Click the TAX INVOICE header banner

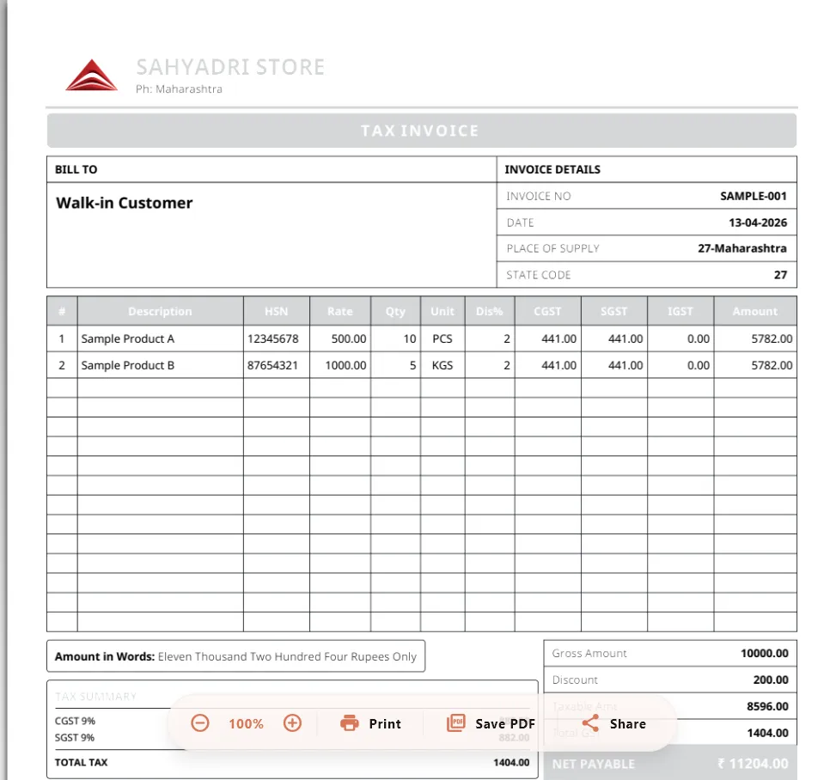tap(420, 131)
